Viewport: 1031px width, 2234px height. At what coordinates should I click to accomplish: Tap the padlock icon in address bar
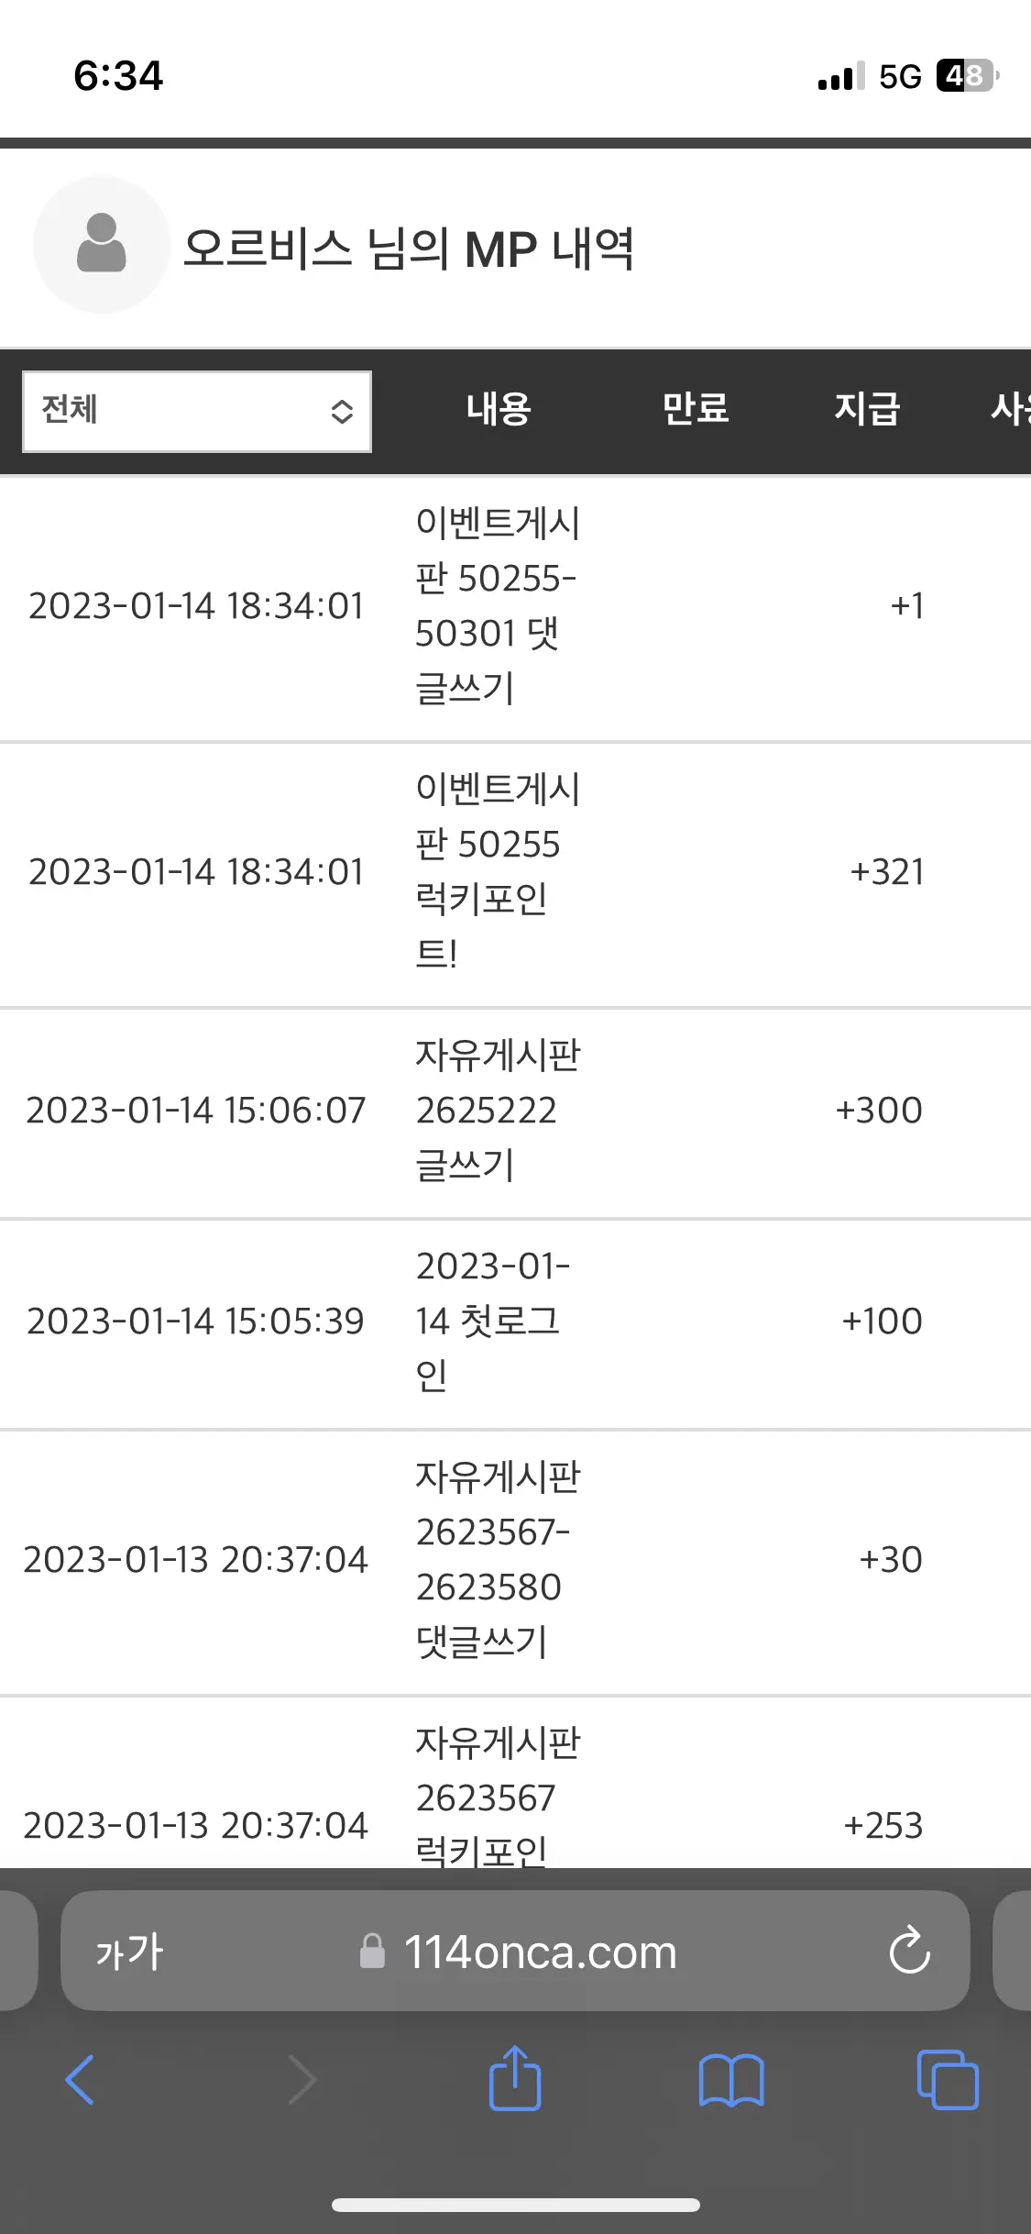pyautogui.click(x=372, y=1951)
